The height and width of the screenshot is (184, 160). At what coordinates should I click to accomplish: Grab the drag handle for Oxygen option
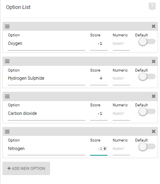click(x=7, y=26)
